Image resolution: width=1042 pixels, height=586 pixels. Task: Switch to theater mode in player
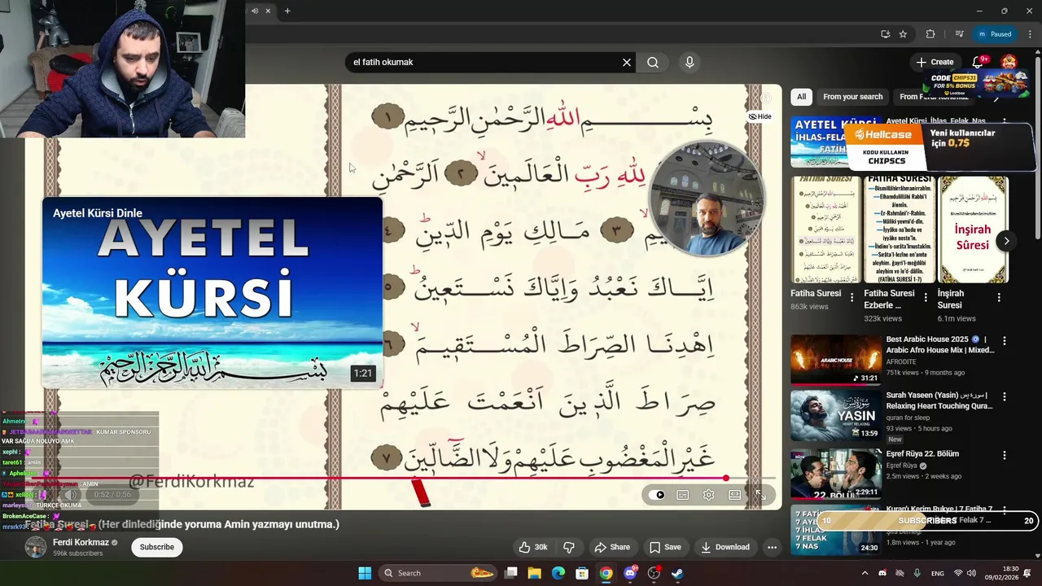(735, 495)
